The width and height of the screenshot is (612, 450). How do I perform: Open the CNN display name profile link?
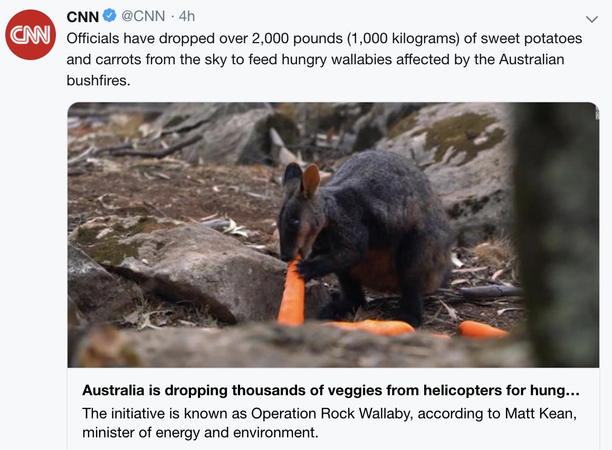click(x=83, y=16)
